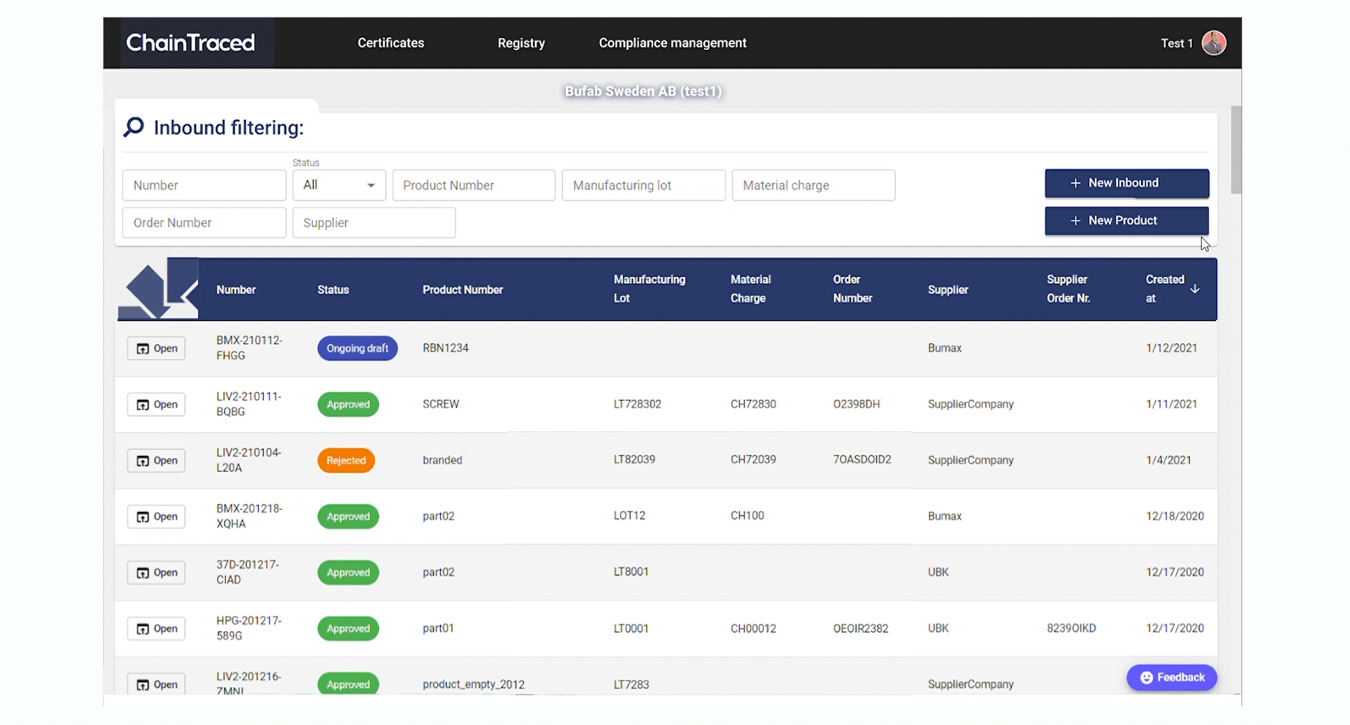Select manufacturing lot LT728302

(x=638, y=404)
